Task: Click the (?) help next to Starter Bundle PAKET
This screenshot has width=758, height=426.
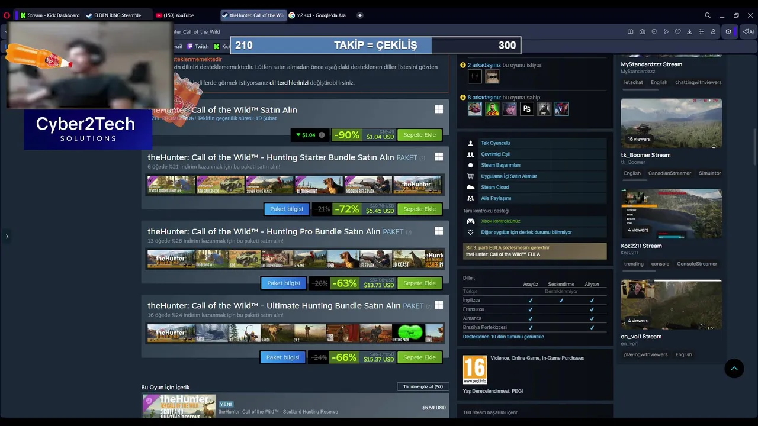Action: click(x=422, y=158)
